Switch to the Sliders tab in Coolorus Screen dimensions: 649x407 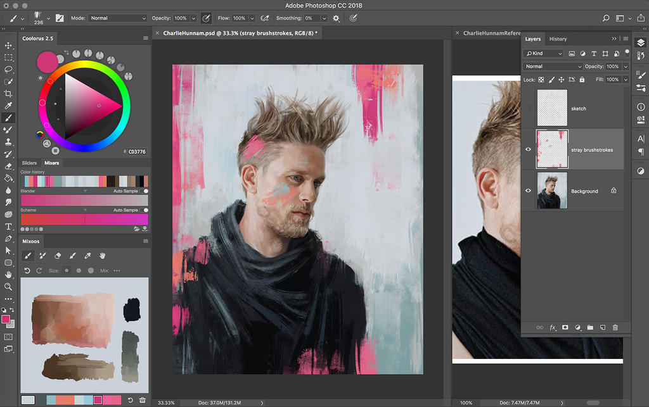30,163
